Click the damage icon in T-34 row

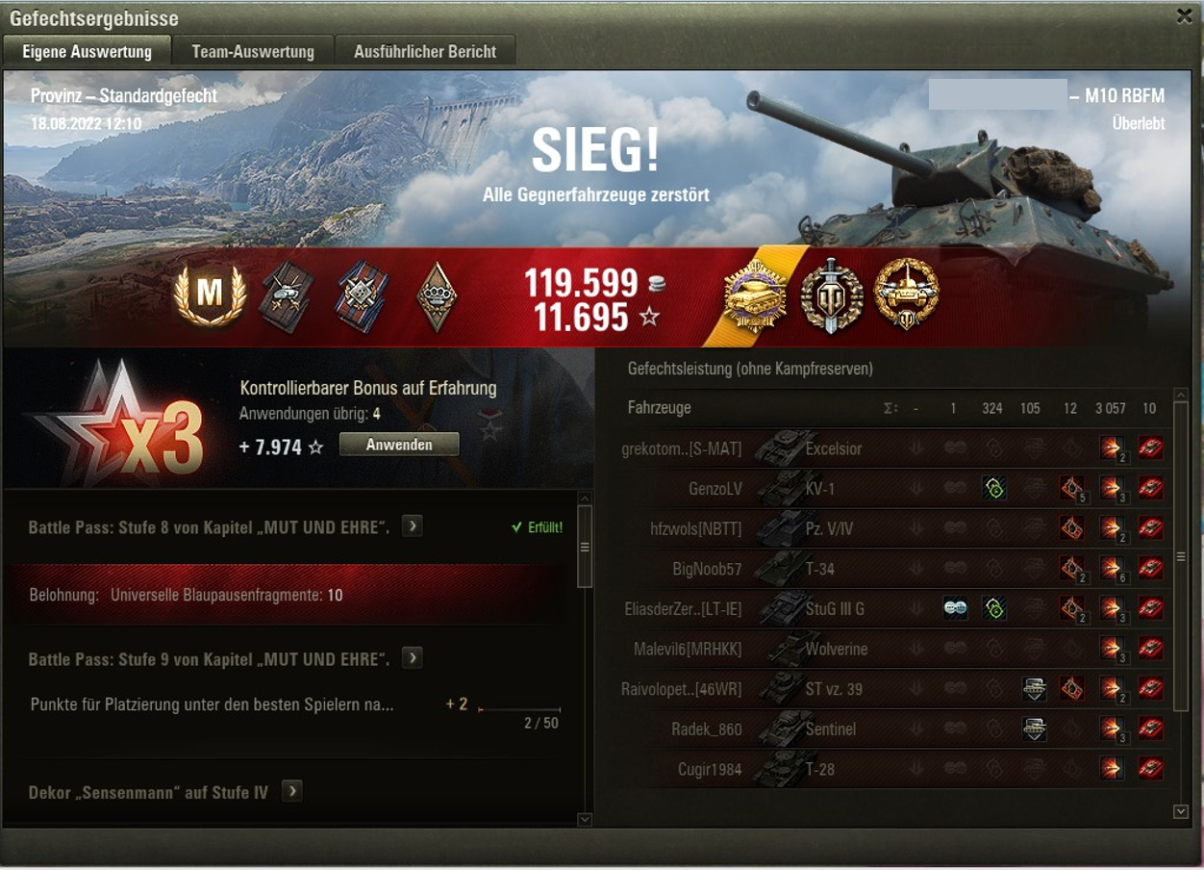click(1112, 569)
